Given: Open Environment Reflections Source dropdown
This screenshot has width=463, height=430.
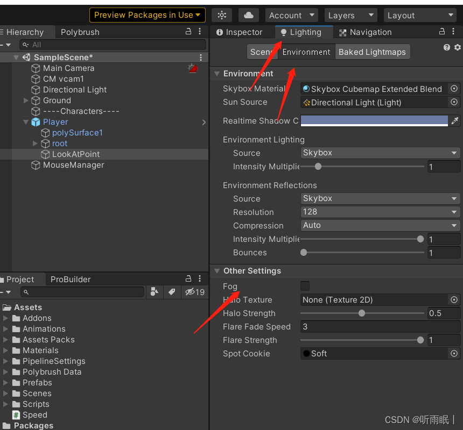Looking at the screenshot, I should (380, 198).
